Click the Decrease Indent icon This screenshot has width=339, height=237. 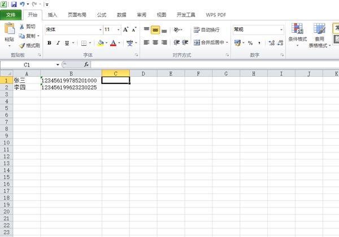coord(176,42)
